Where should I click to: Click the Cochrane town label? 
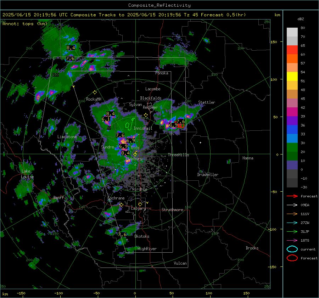[x=116, y=198]
